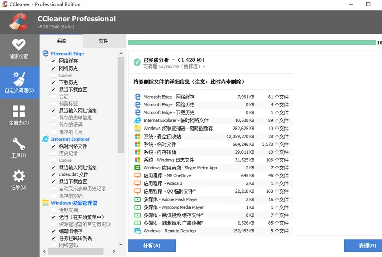Click the Windows 资源管理器 folder group icon
This screenshot has width=382, height=257.
[45, 203]
